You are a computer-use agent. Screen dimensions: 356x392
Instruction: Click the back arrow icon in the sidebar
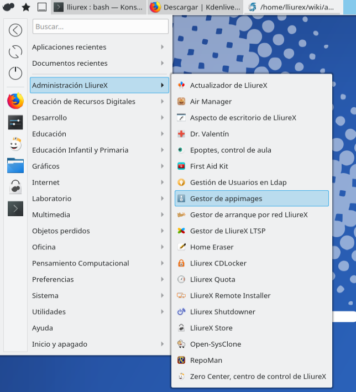(15, 30)
